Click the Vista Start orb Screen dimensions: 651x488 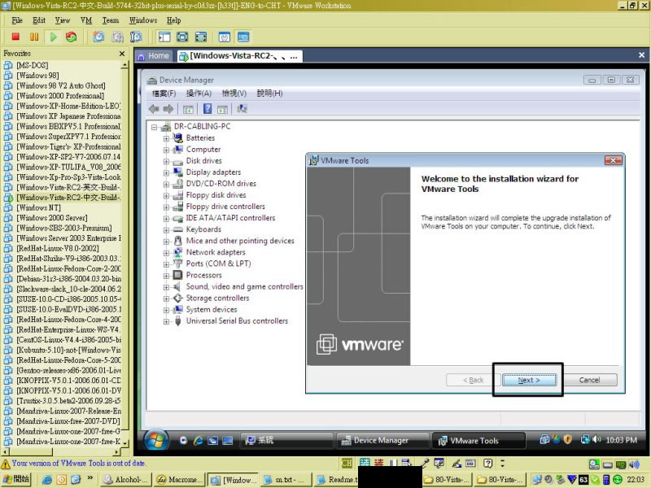[x=156, y=440]
